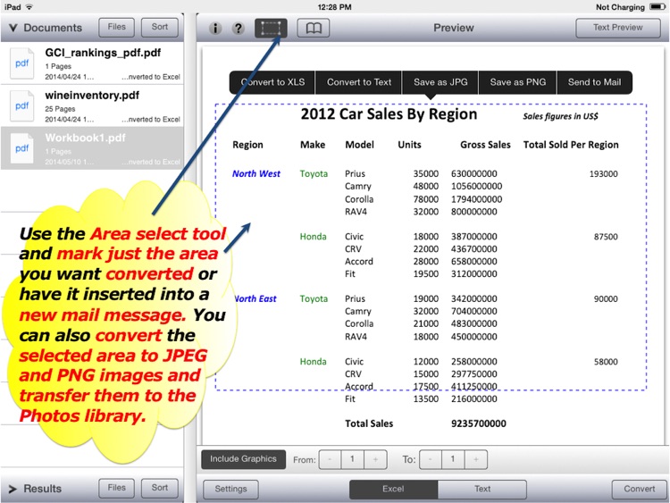The width and height of the screenshot is (670, 503).
Task: Click Sort button in Documents header
Action: click(160, 28)
